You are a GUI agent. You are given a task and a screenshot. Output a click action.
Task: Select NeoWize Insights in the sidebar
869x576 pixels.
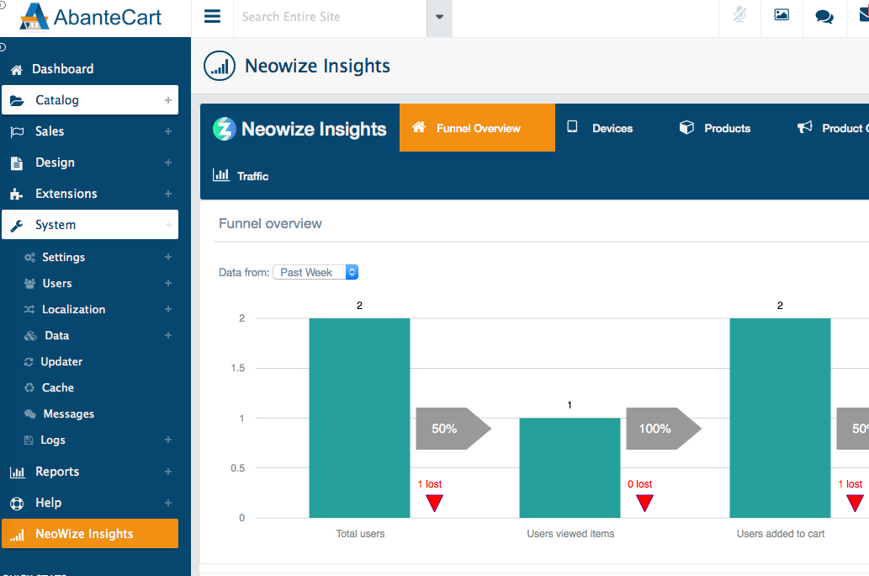tap(90, 534)
